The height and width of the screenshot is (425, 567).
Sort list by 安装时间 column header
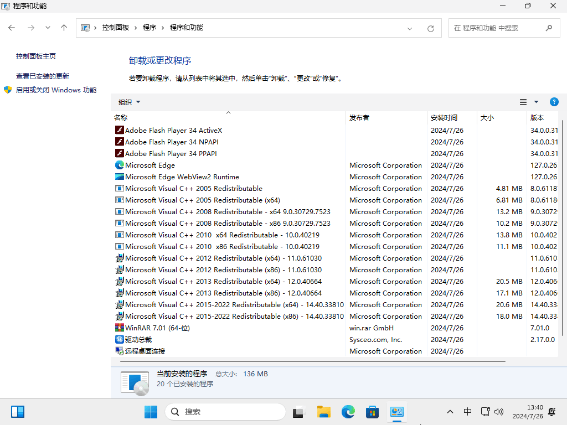click(444, 117)
